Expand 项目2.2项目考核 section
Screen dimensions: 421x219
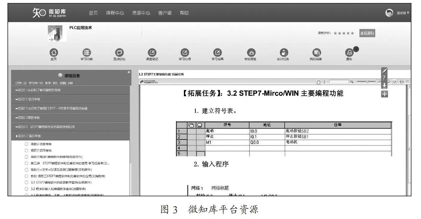coord(71,117)
